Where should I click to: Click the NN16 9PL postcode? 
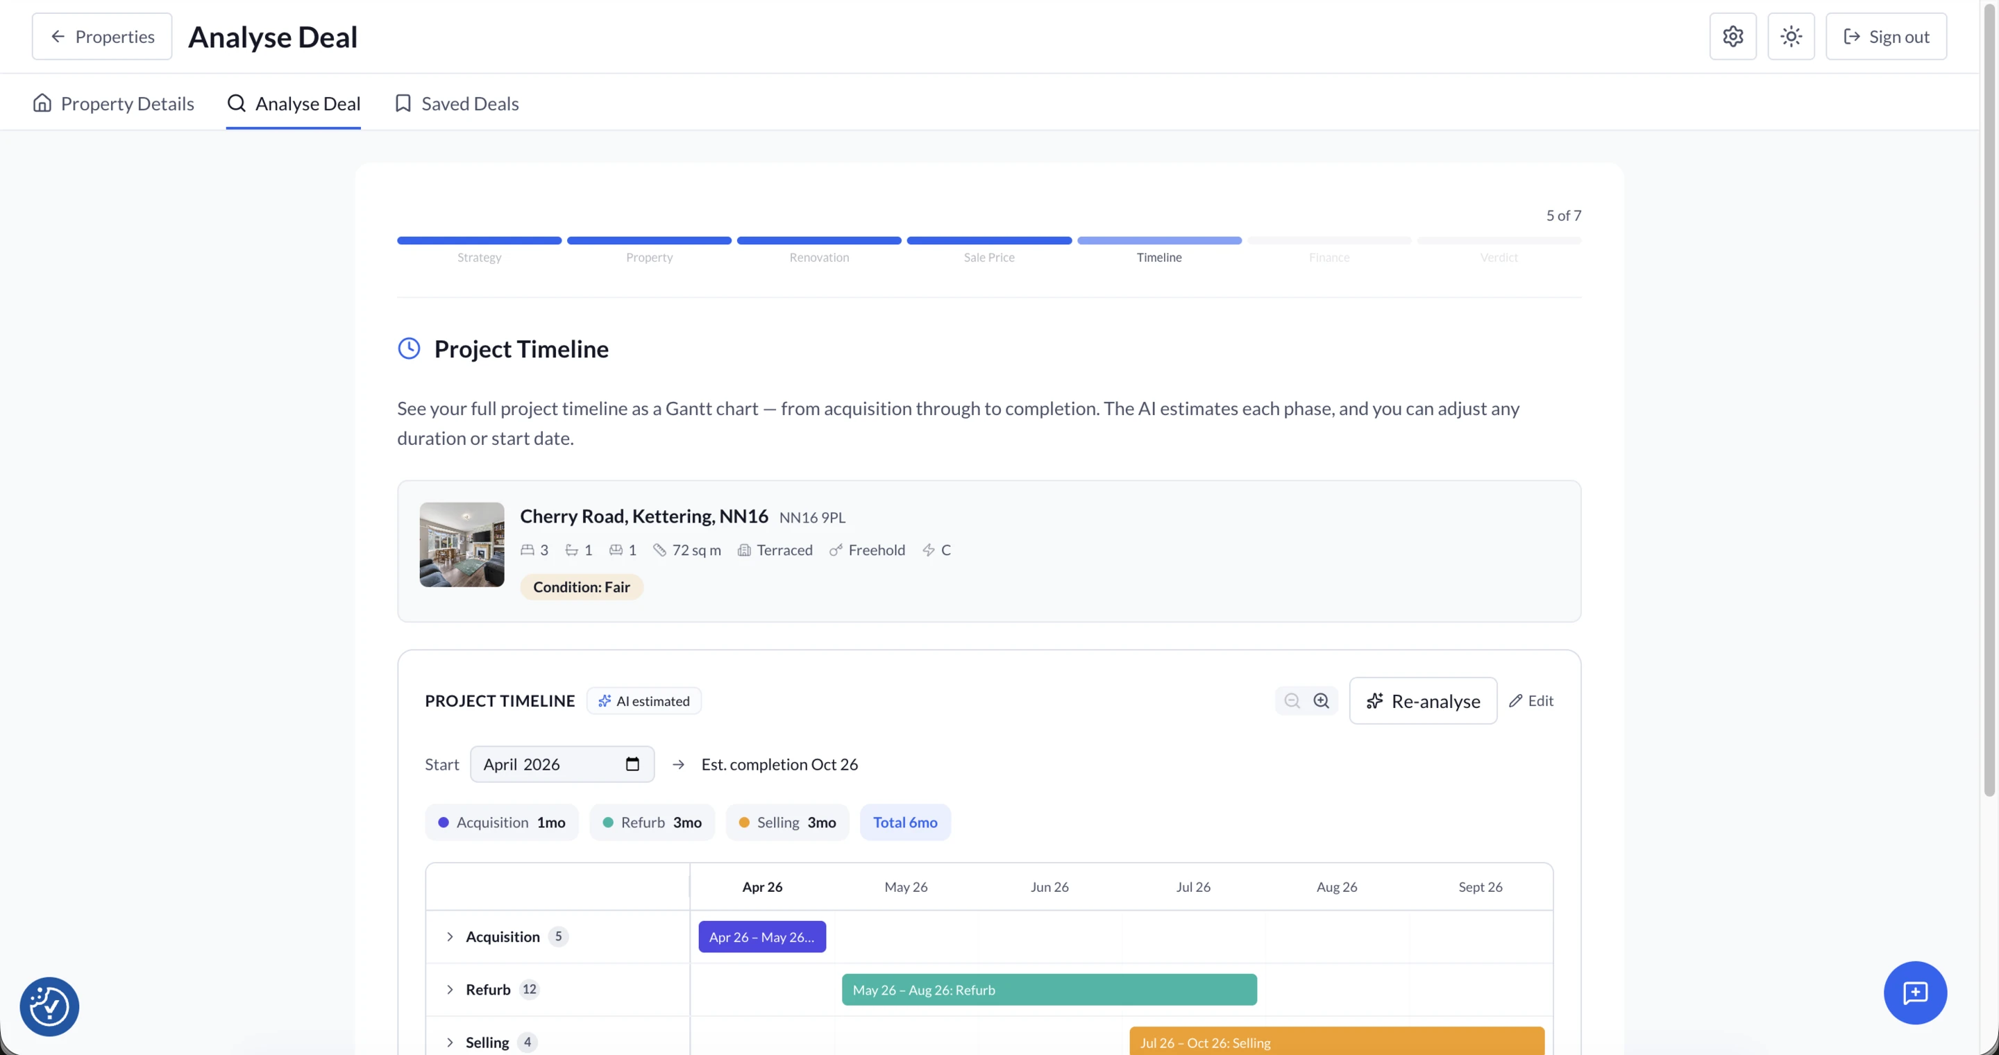coord(811,517)
